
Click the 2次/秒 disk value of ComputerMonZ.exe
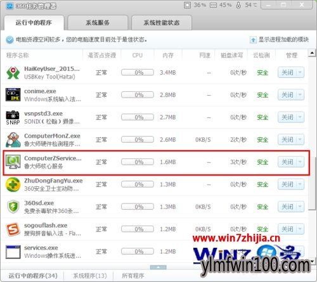pos(238,139)
